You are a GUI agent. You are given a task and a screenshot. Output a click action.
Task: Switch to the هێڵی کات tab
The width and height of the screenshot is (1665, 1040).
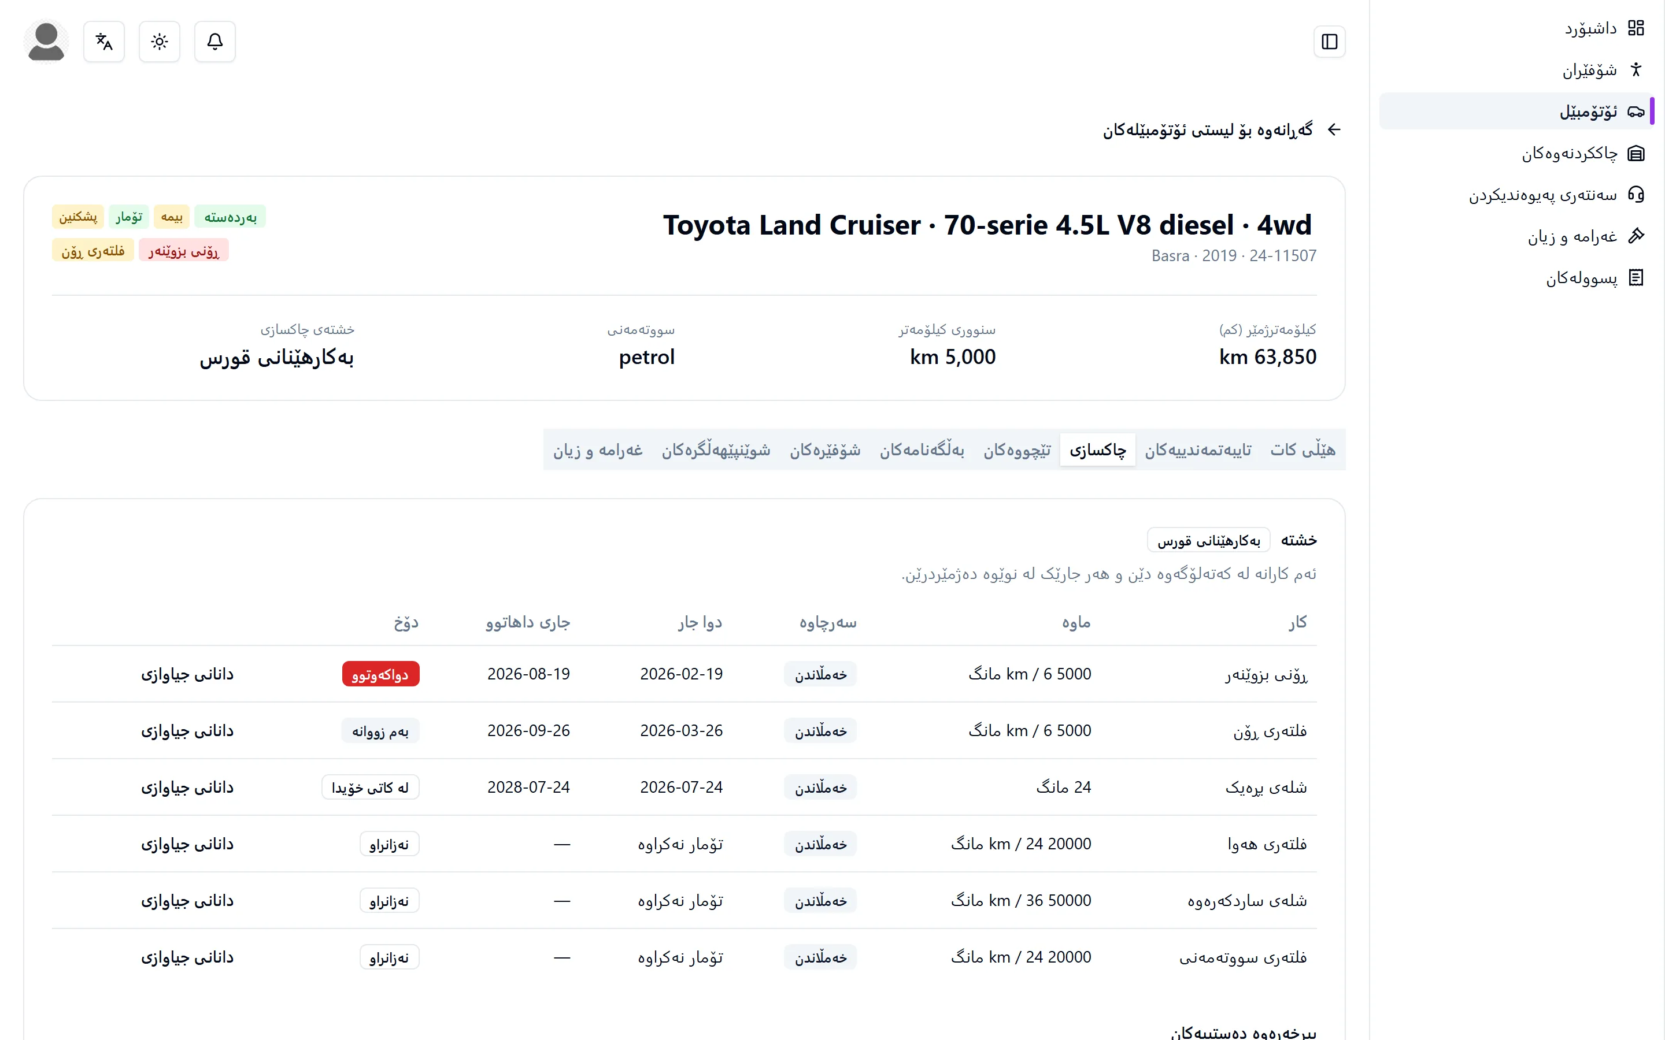[x=1303, y=450]
